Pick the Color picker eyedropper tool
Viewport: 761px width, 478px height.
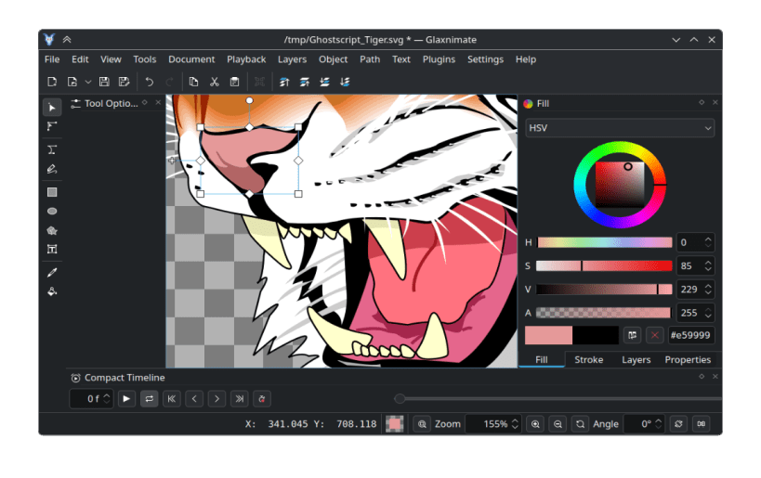click(52, 273)
